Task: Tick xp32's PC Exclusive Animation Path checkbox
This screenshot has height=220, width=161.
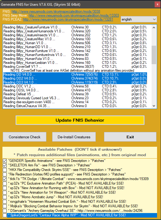Action: tap(5, 183)
